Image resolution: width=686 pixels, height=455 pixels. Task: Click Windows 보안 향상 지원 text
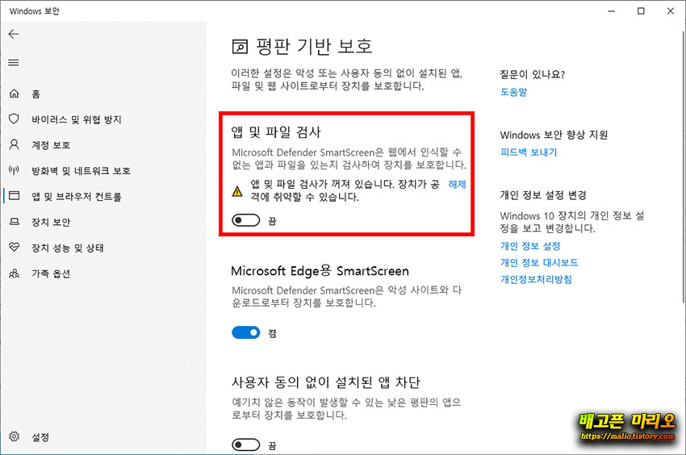pyautogui.click(x=554, y=135)
